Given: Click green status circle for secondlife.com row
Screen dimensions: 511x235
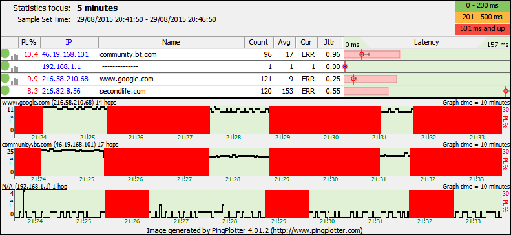Looking at the screenshot, I should pyautogui.click(x=5, y=91).
